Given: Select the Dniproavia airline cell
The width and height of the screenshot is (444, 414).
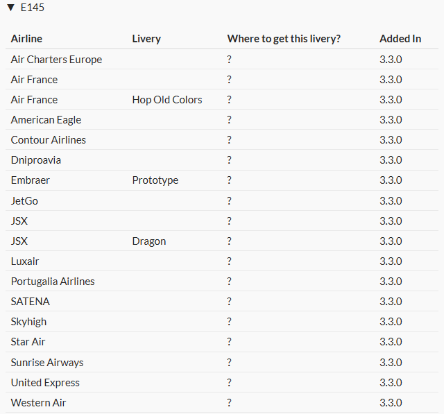Looking at the screenshot, I should [36, 160].
